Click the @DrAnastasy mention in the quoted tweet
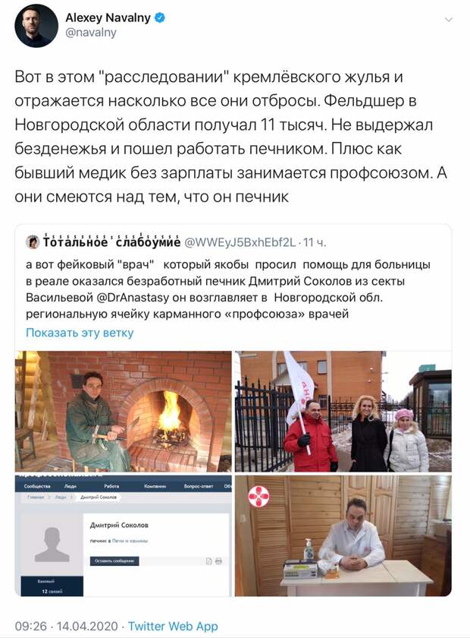Viewport: 470px width, 638px height. pos(133,298)
